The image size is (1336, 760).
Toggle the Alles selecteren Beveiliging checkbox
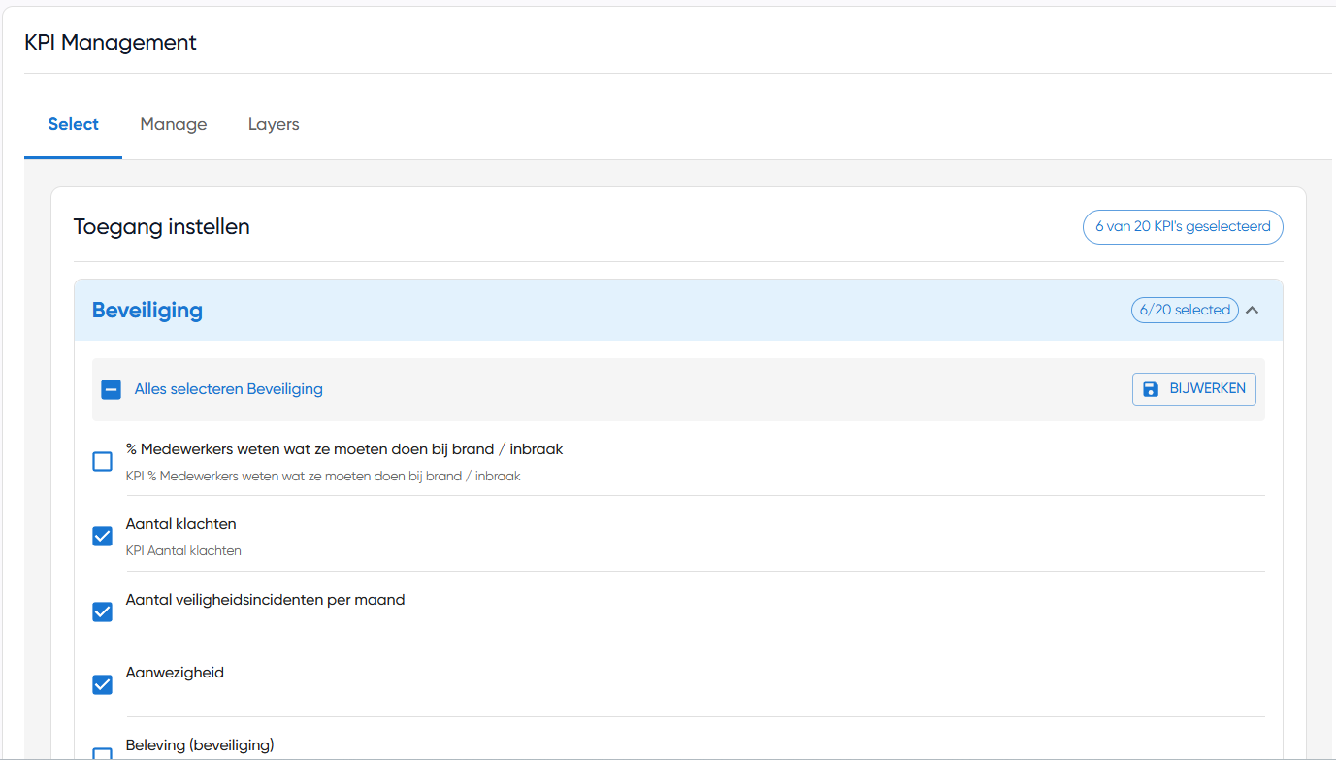click(112, 389)
